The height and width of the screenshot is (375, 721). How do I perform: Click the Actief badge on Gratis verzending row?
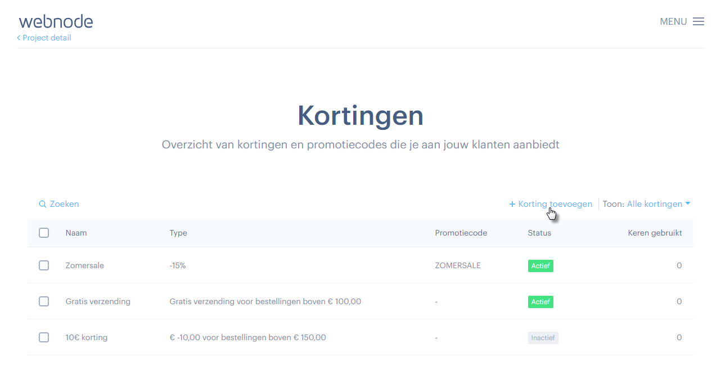540,301
